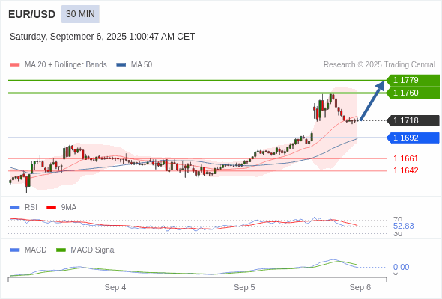The height and width of the screenshot is (299, 442).
Task: Click the RSI legend swatch
Action: [15, 208]
